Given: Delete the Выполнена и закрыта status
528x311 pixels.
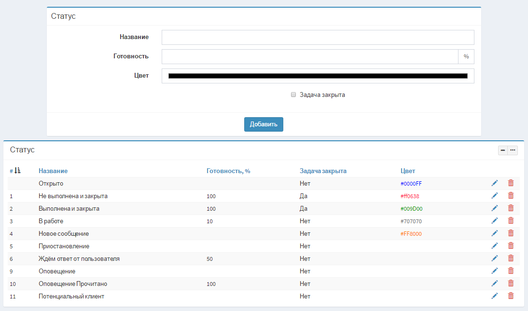Looking at the screenshot, I should point(511,208).
